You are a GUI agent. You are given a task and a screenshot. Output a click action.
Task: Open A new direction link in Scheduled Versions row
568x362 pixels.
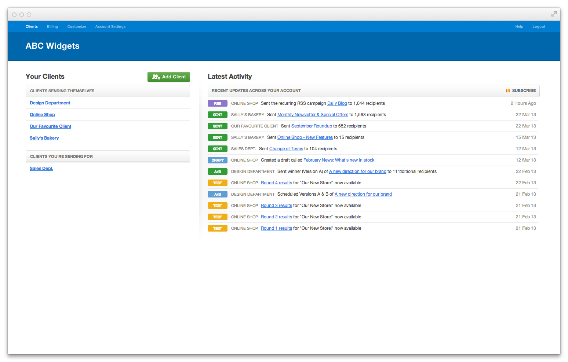[x=363, y=194]
